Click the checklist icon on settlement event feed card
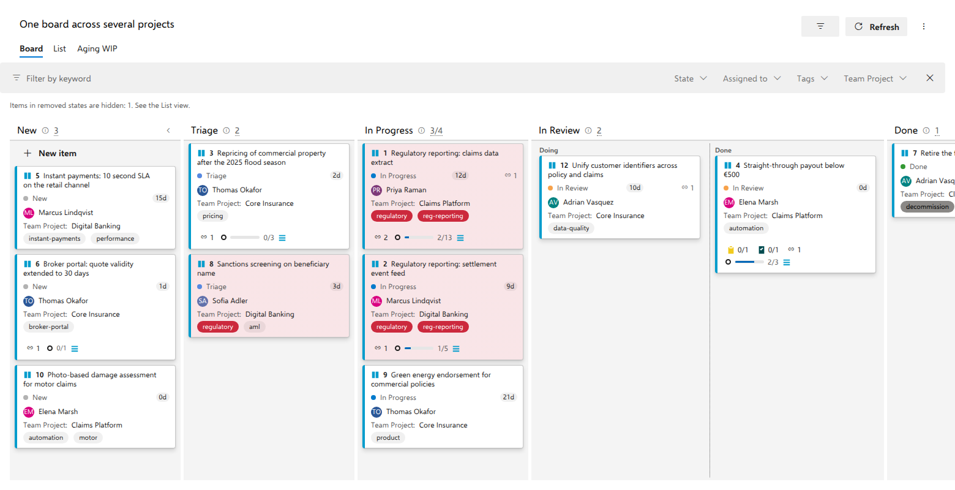The image size is (955, 490). tap(456, 349)
